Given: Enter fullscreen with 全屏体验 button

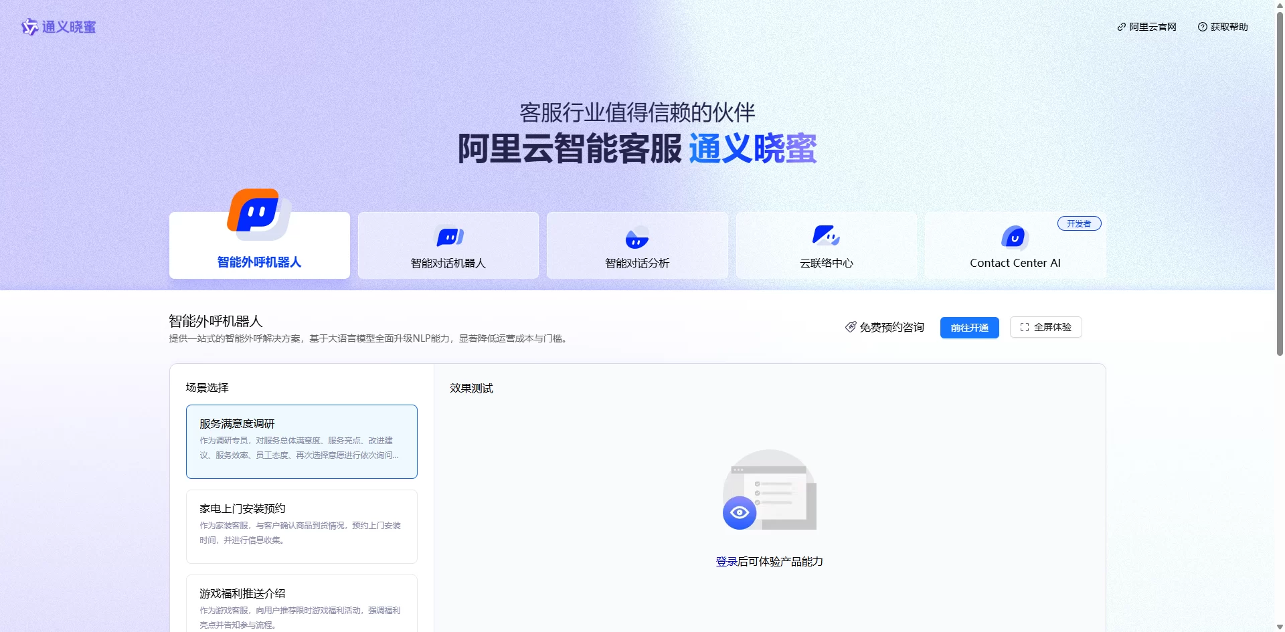Looking at the screenshot, I should click(1045, 327).
